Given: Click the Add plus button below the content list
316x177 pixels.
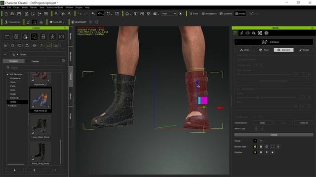Looking at the screenshot, I should (34, 170).
